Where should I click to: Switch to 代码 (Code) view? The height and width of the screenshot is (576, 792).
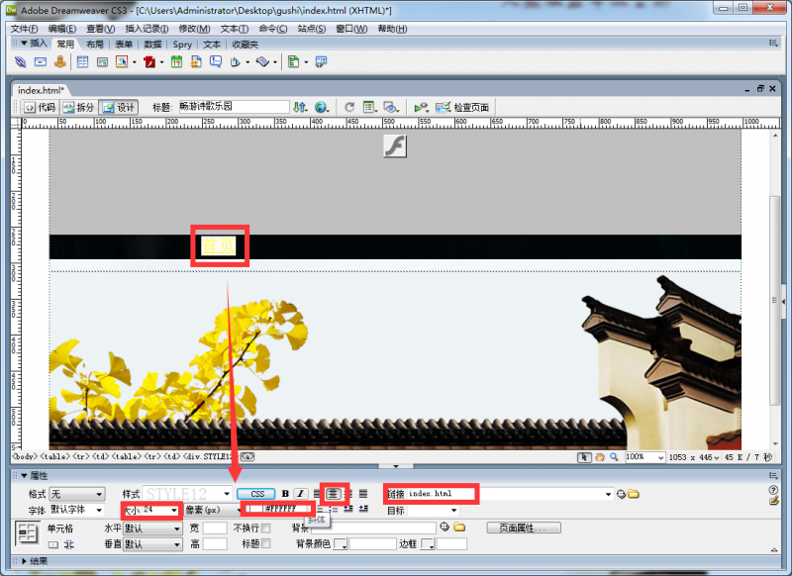[41, 107]
